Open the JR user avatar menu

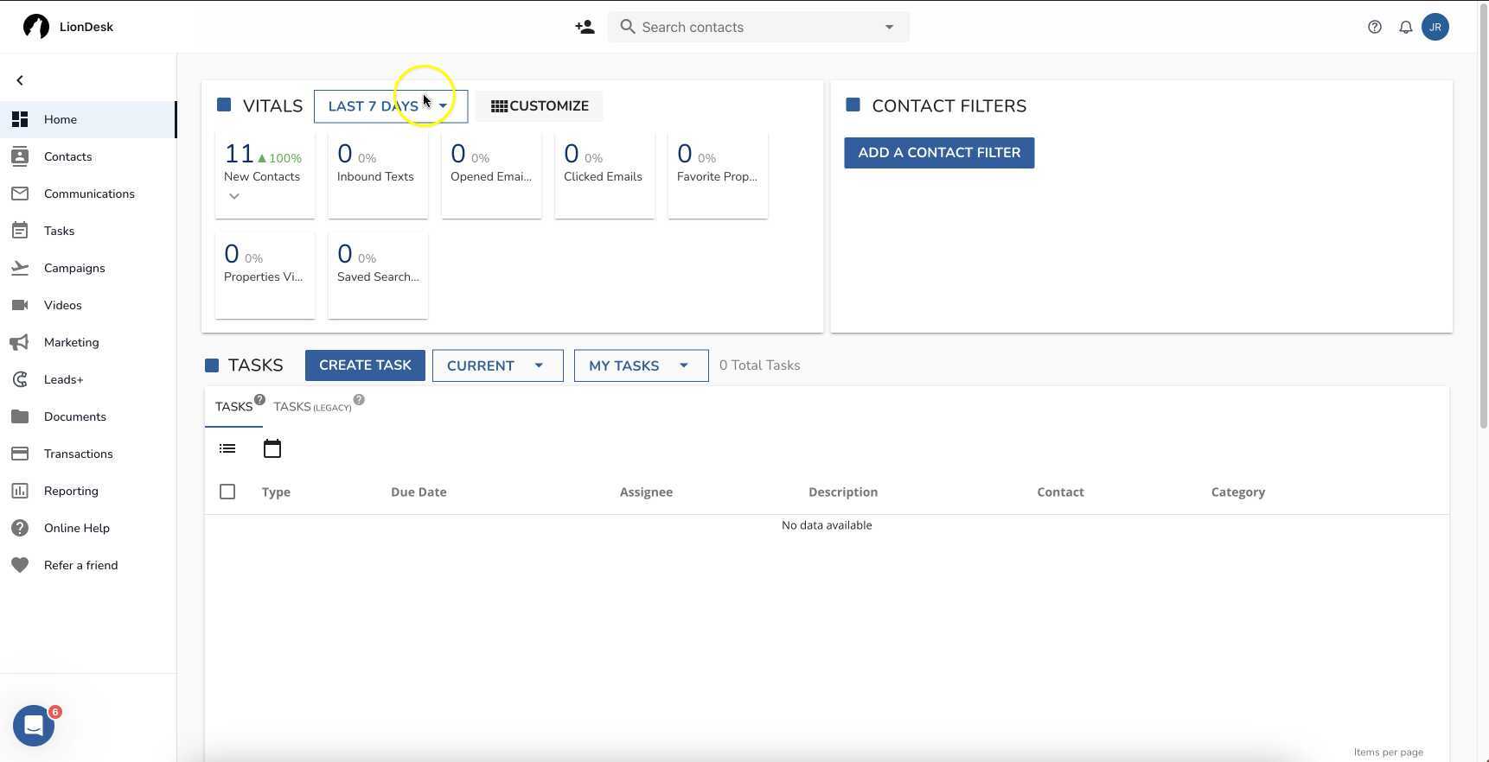[x=1435, y=27]
